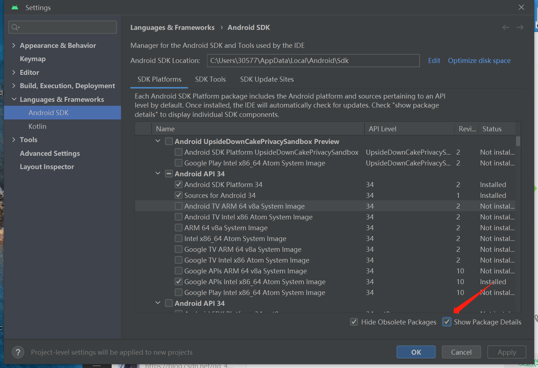Click the Revi... column header
Viewport: 538px width, 368px height.
pyautogui.click(x=467, y=129)
